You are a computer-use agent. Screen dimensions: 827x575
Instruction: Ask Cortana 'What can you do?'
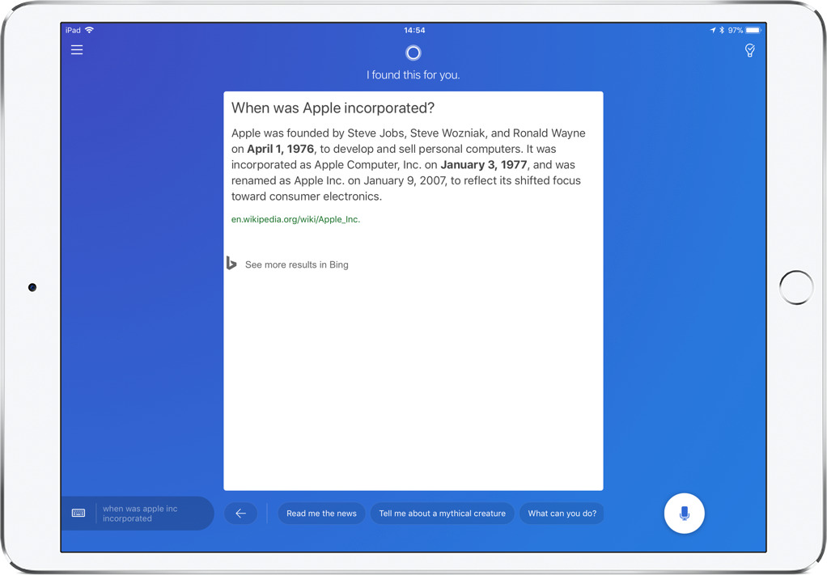pyautogui.click(x=562, y=513)
